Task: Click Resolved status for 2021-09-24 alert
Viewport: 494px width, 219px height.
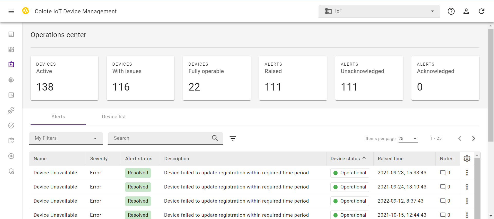Action: [138, 187]
